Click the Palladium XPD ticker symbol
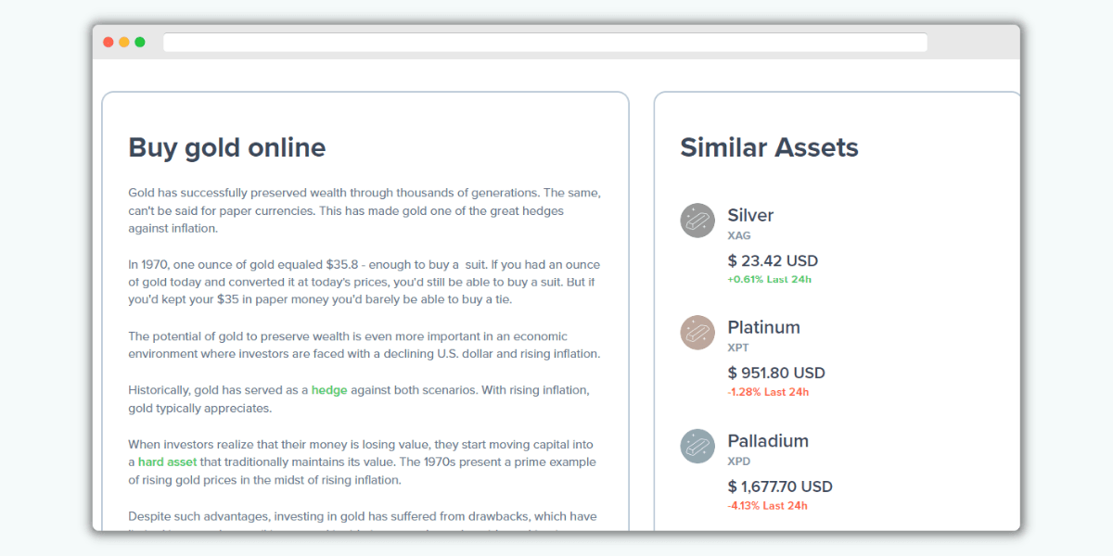1113x556 pixels. pyautogui.click(x=739, y=461)
